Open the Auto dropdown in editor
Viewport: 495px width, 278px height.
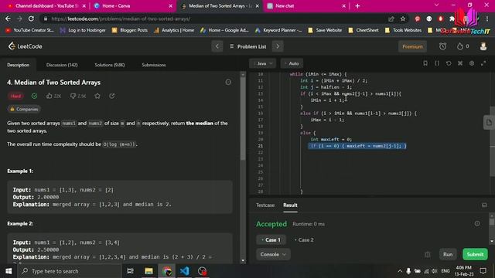point(292,63)
